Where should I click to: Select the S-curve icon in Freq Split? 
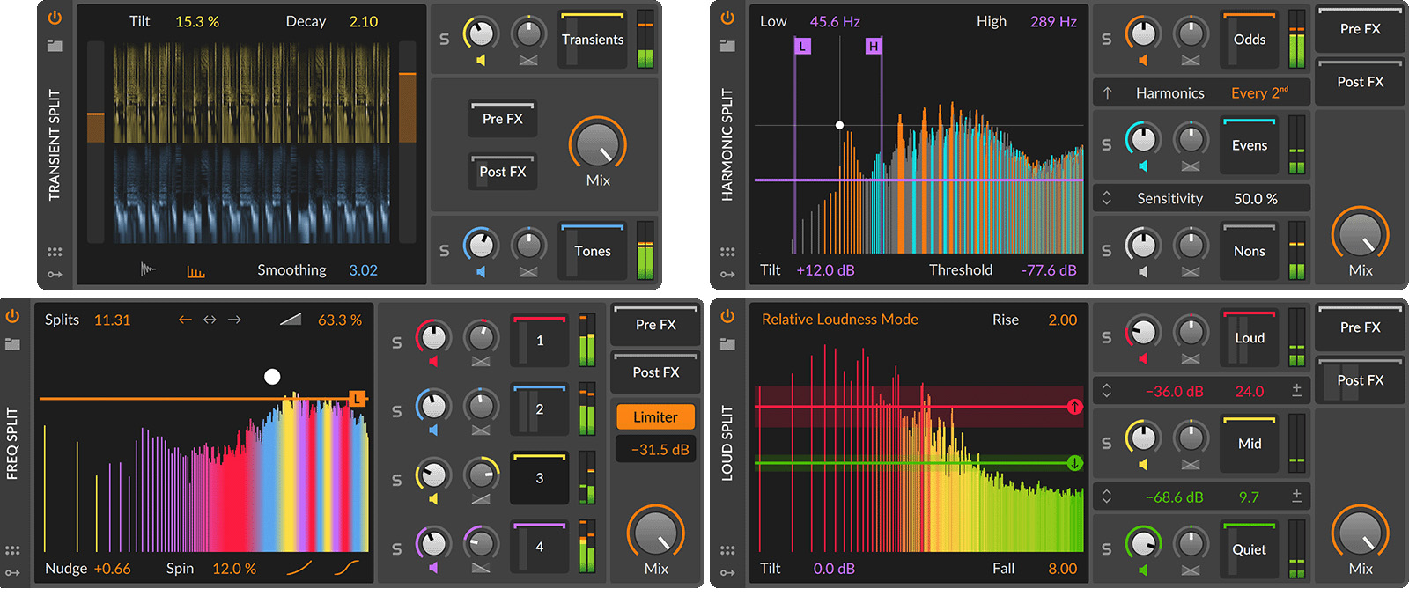346,568
